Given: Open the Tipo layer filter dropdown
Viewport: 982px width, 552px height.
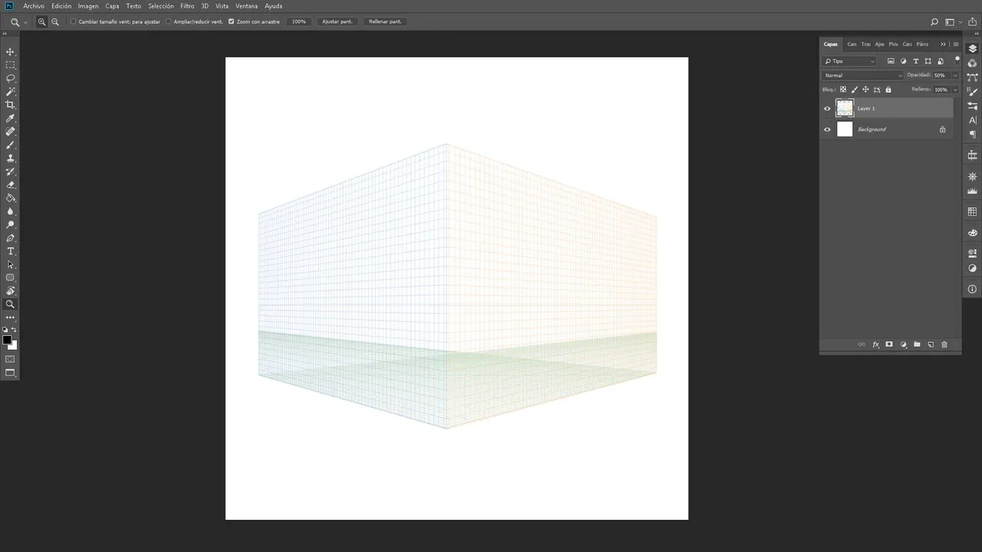Looking at the screenshot, I should 849,61.
